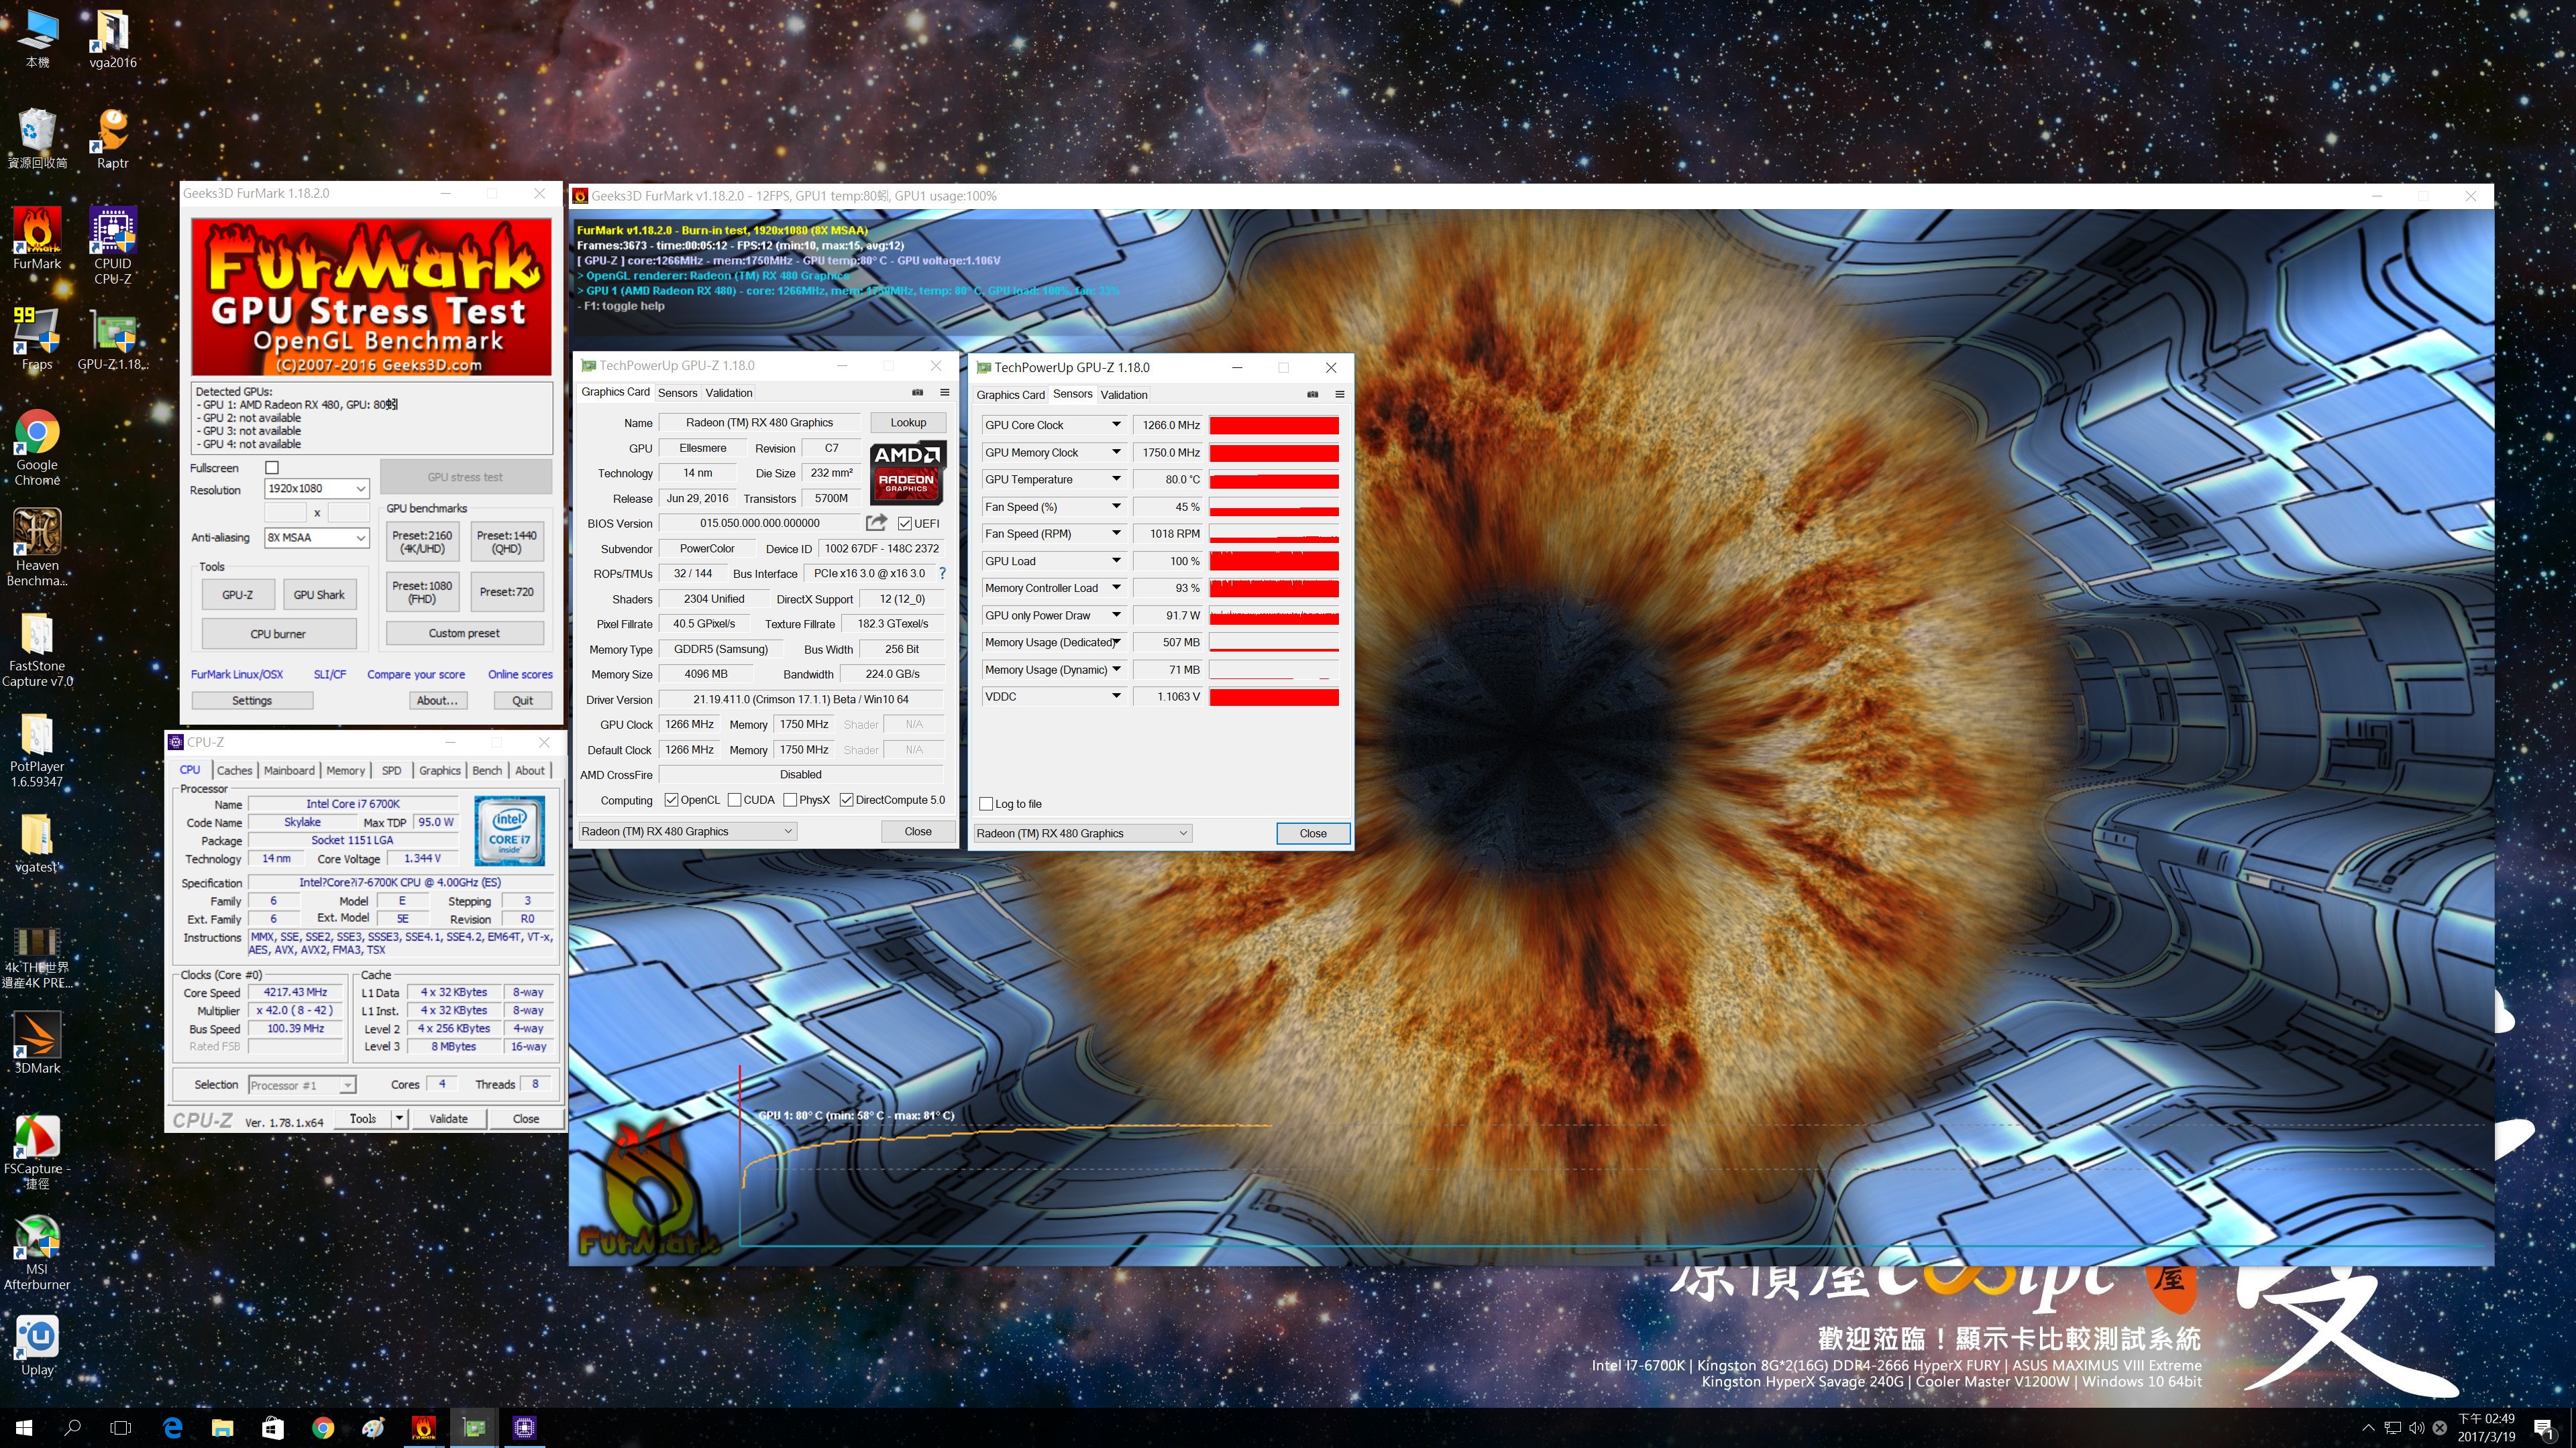The image size is (2576, 1448).
Task: Open the GPU-Z hamburger menu in the Graphics Card window
Action: point(944,391)
